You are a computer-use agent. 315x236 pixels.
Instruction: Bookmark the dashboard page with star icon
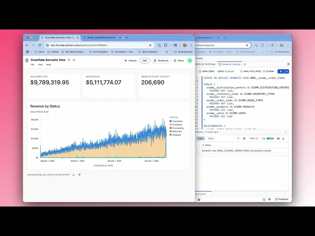pos(150,45)
